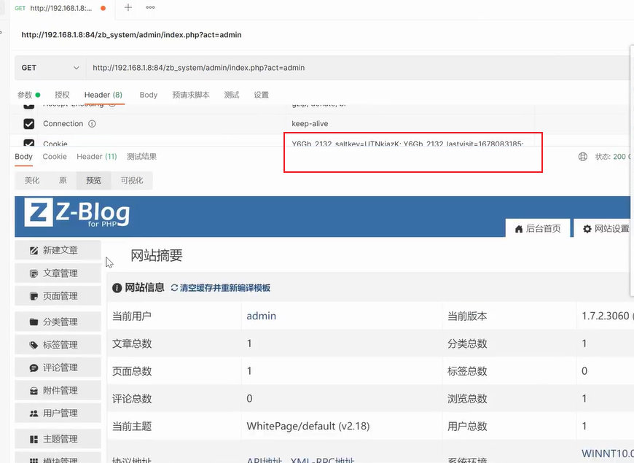The image size is (634, 463).
Task: Open 页面管理 in the sidebar
Action: pos(58,296)
